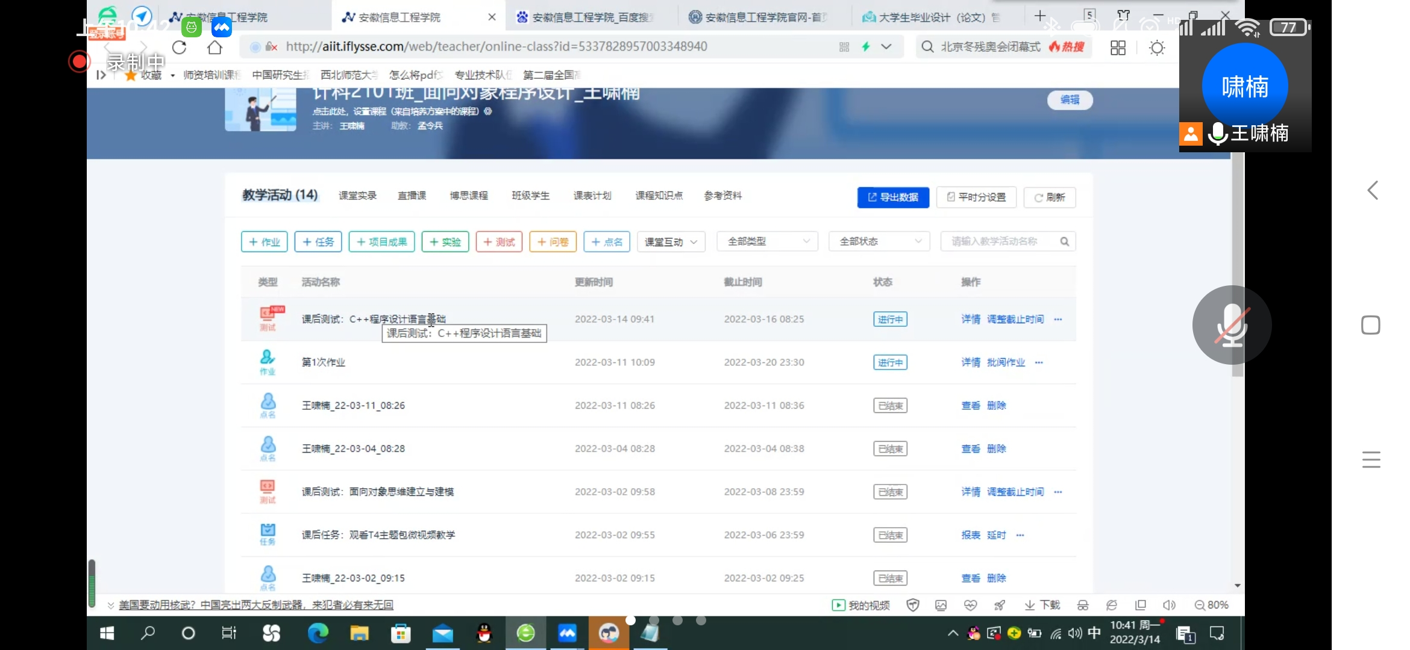Open the 全部状态 dropdown

(x=879, y=241)
